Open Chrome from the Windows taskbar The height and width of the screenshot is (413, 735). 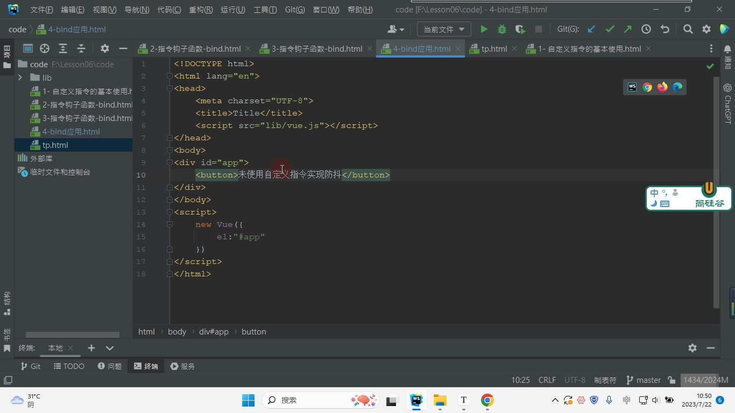coord(487,400)
